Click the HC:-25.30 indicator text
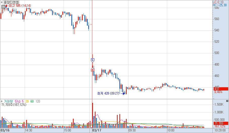The width and height of the screenshot is (229, 133). (x=220, y=5)
